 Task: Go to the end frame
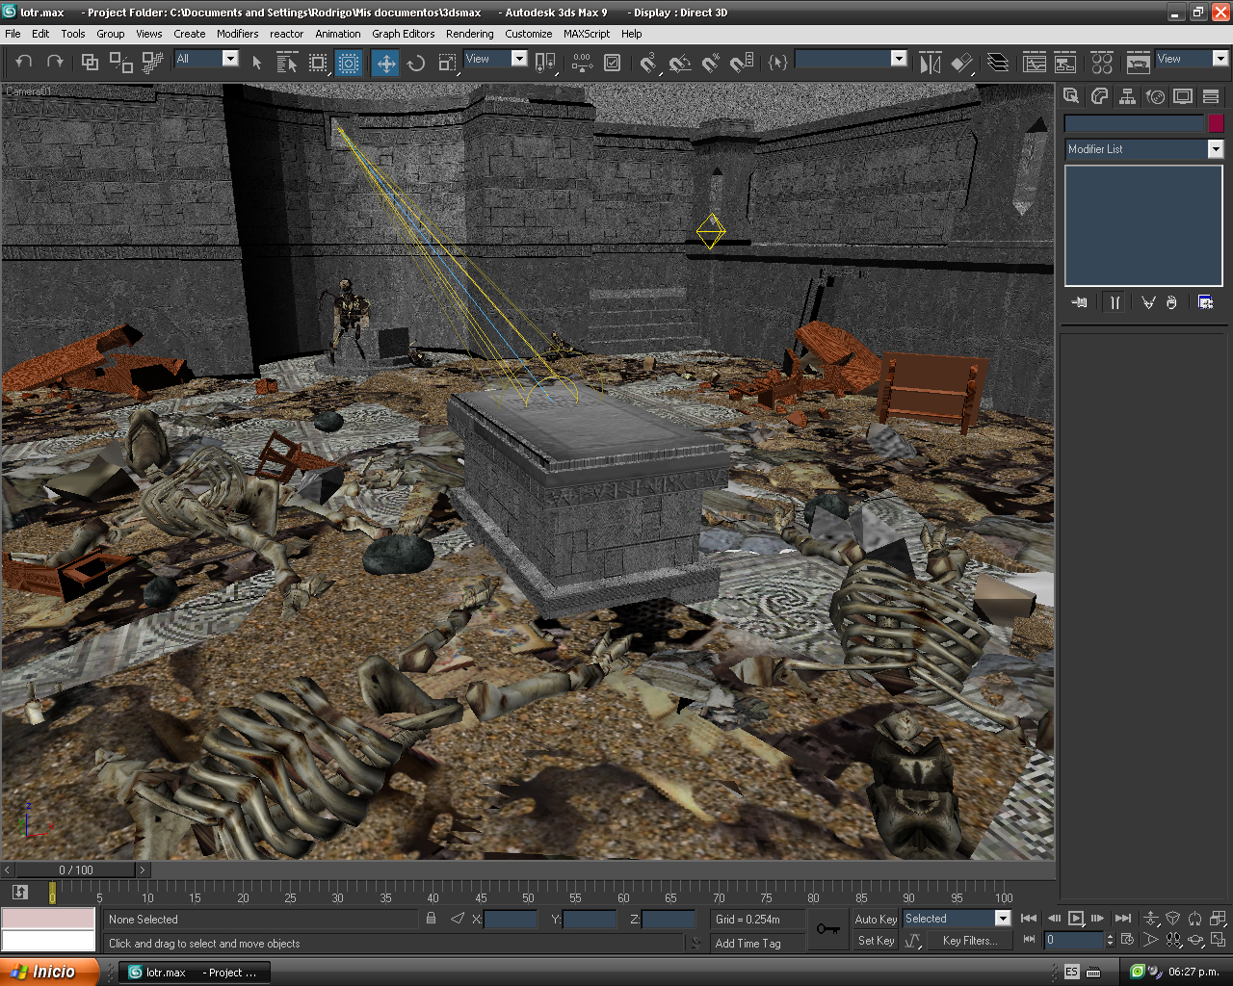(x=1123, y=919)
